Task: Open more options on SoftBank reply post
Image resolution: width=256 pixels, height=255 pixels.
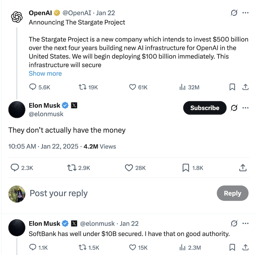Action: click(245, 224)
